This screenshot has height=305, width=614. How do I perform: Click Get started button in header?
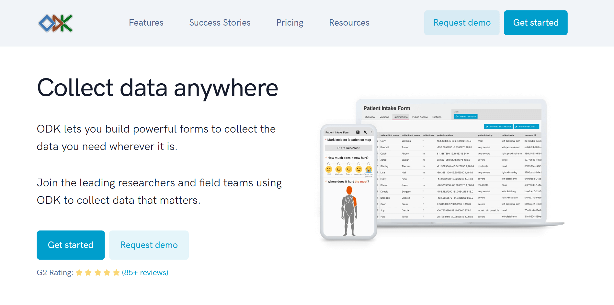[x=536, y=23]
